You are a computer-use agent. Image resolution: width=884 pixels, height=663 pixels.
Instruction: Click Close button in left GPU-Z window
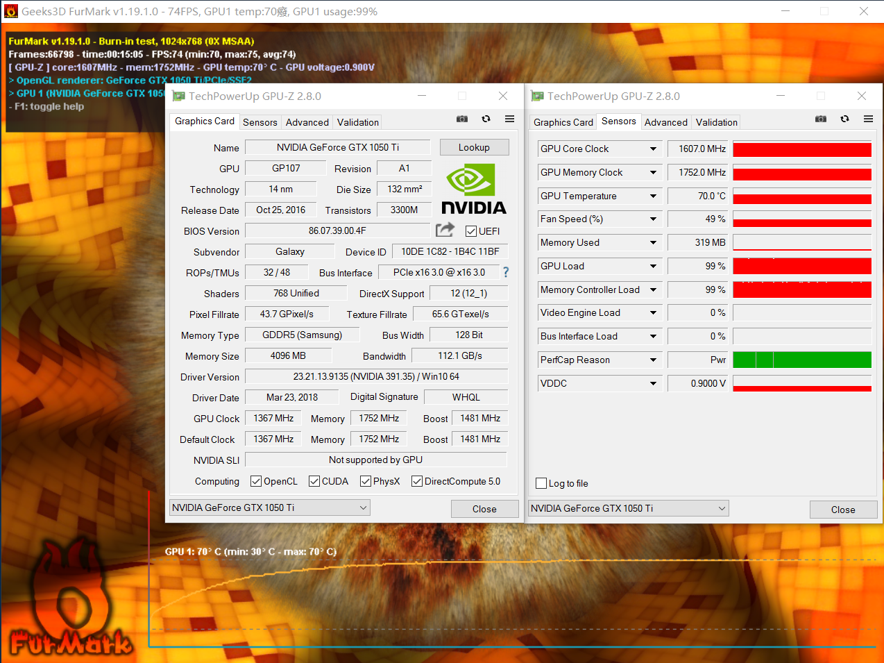click(484, 509)
